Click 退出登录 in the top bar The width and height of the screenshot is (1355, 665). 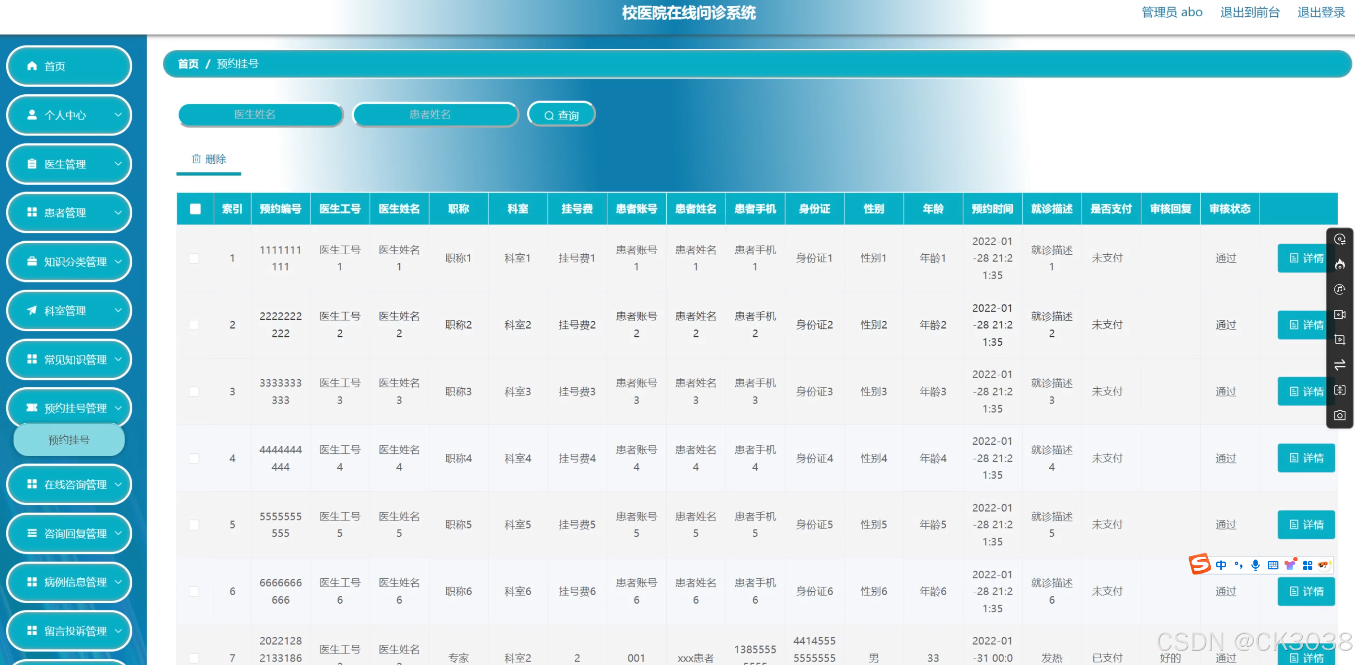[x=1320, y=12]
